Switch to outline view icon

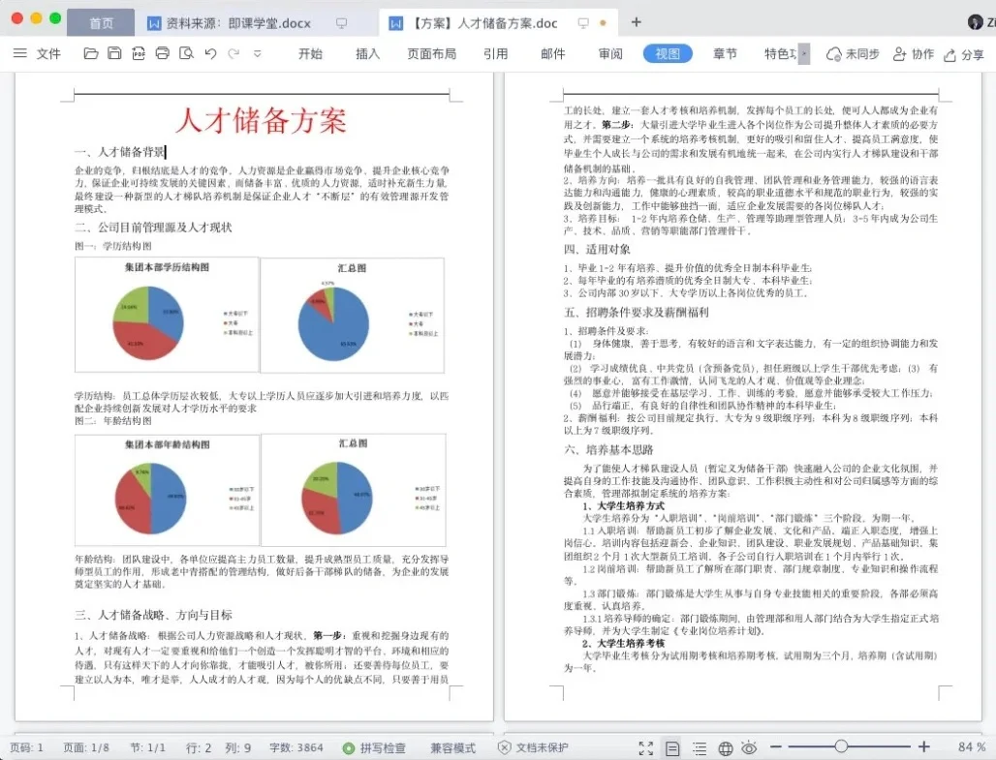point(700,748)
